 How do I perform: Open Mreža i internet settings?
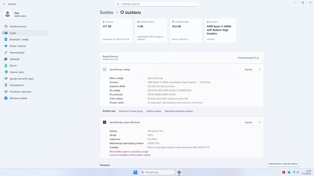[26, 46]
